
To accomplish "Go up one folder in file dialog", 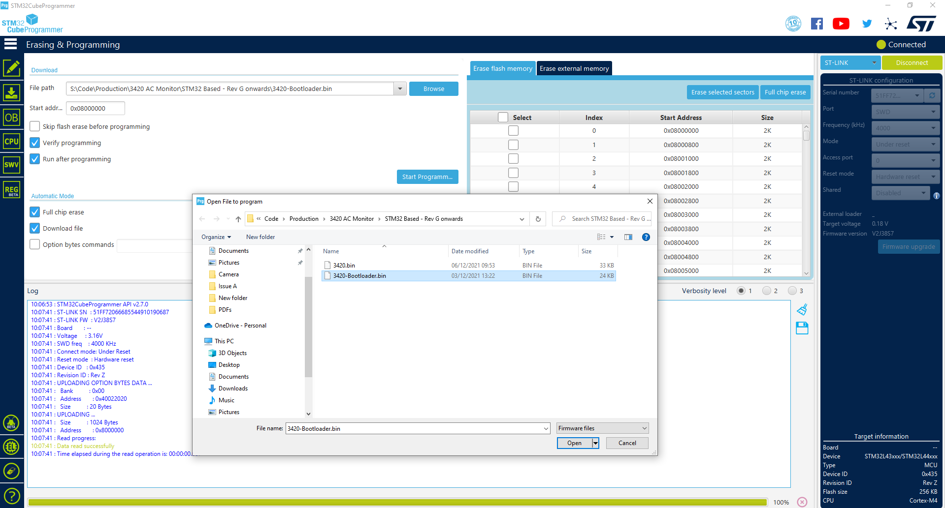I will (238, 219).
